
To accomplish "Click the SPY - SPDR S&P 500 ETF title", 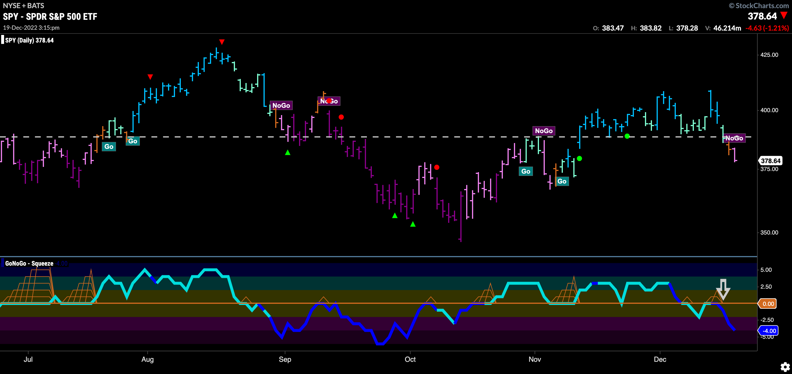I will (50, 17).
